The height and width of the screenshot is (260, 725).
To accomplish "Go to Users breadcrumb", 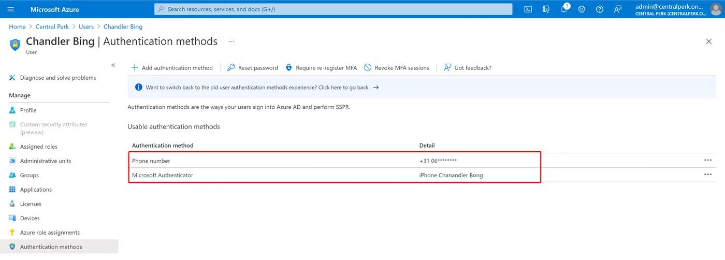I will 86,26.
